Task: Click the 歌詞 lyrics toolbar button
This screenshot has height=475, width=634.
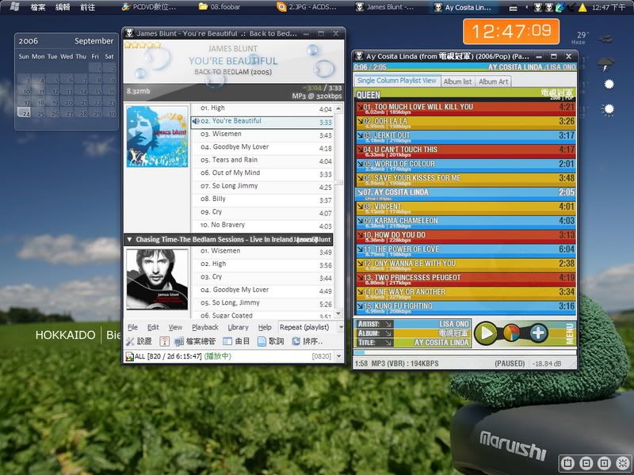Action: click(x=271, y=341)
